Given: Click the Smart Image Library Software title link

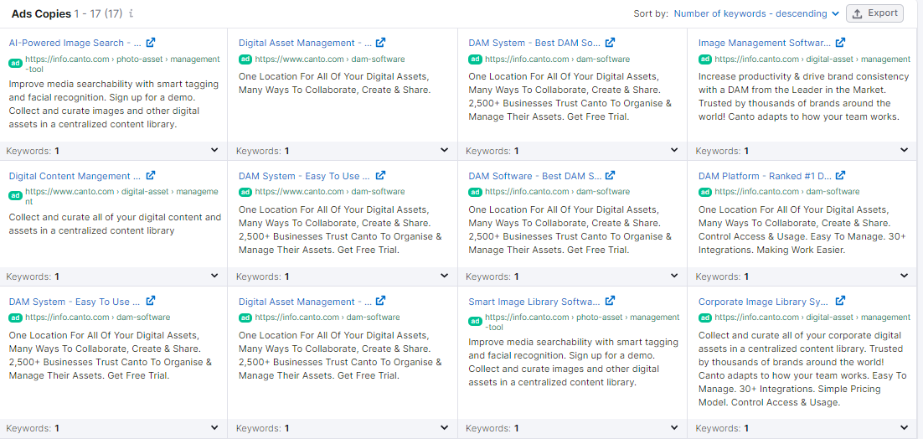Looking at the screenshot, I should (534, 302).
